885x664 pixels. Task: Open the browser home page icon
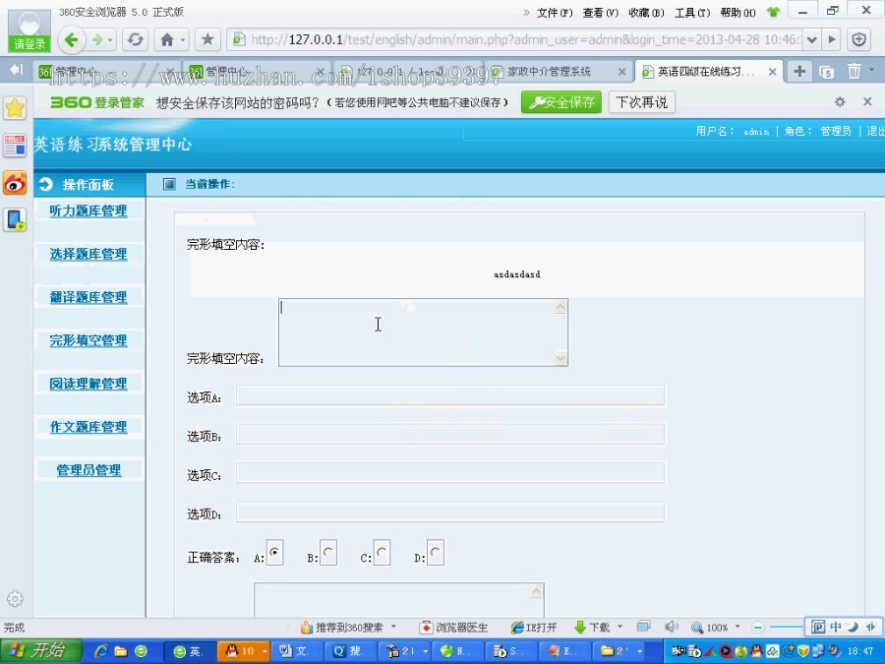coord(167,39)
